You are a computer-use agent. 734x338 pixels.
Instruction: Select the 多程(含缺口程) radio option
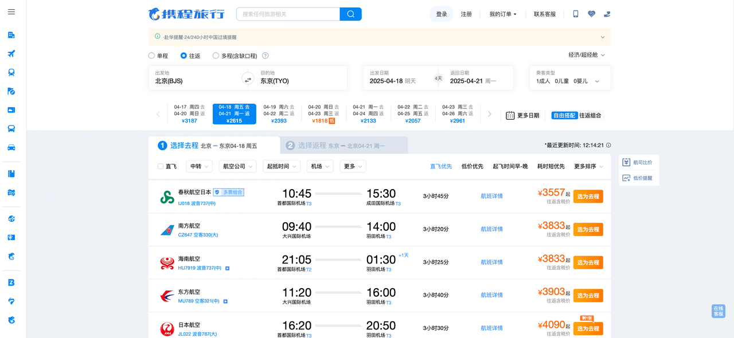(x=216, y=56)
